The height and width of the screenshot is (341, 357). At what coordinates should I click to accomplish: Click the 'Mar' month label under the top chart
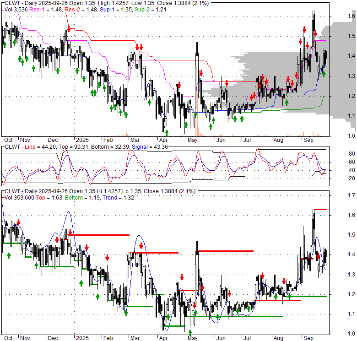(135, 140)
